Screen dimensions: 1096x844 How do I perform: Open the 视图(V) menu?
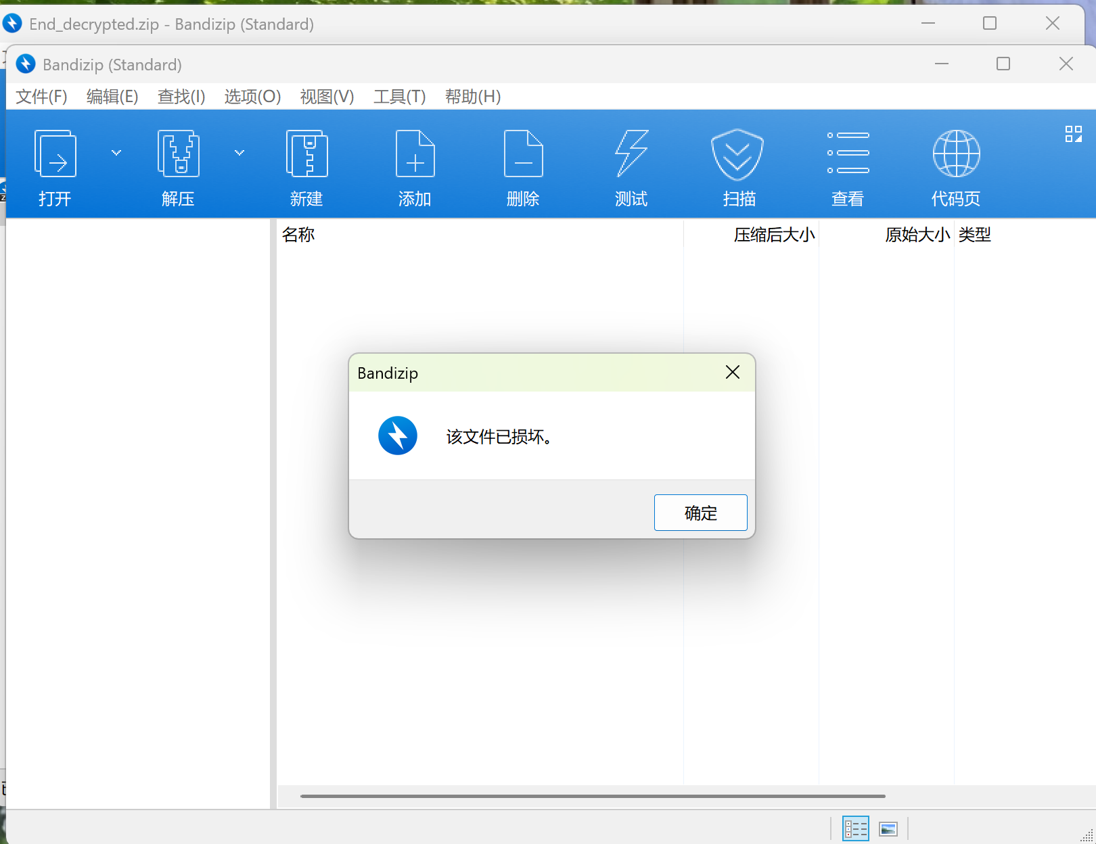(x=327, y=97)
